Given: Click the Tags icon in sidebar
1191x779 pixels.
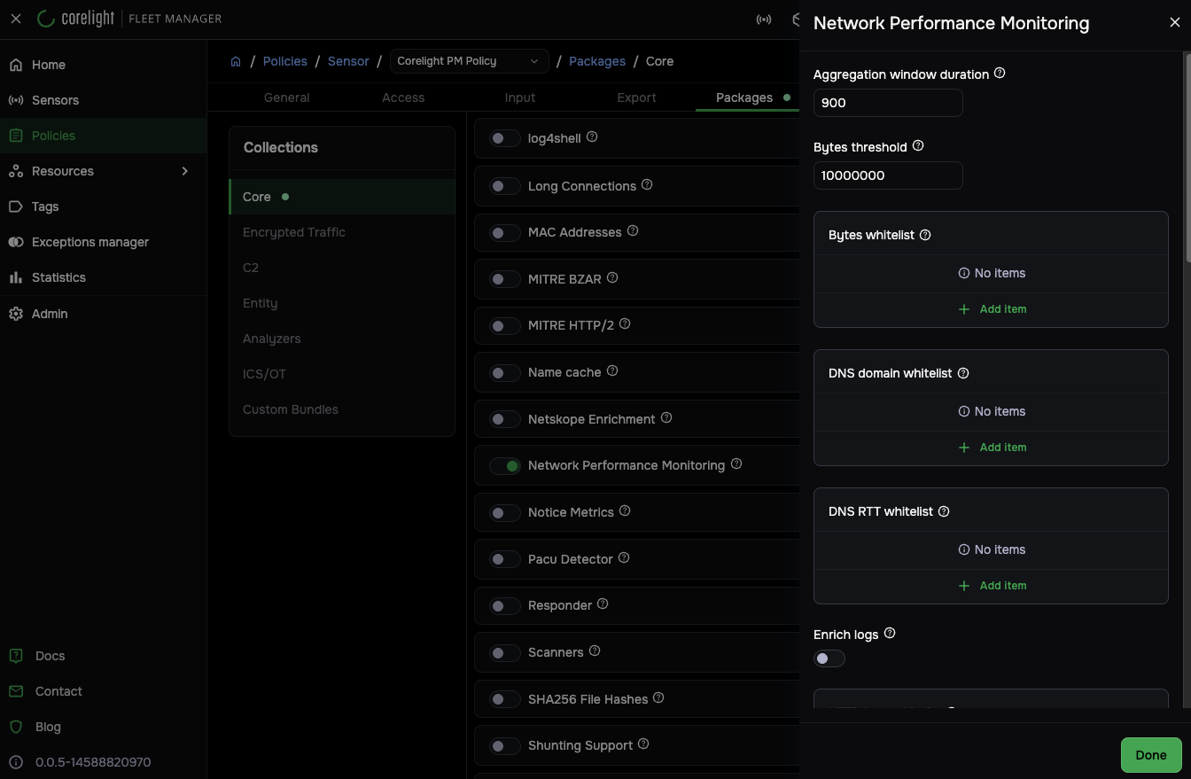Looking at the screenshot, I should pyautogui.click(x=16, y=206).
